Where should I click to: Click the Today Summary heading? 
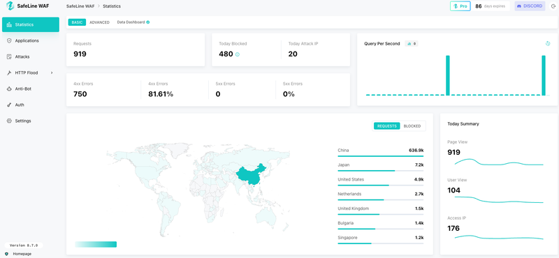pyautogui.click(x=463, y=124)
